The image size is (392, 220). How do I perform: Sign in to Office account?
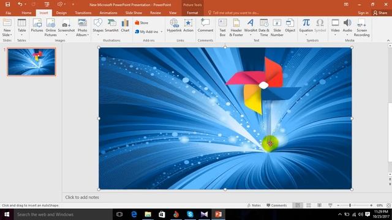click(363, 13)
